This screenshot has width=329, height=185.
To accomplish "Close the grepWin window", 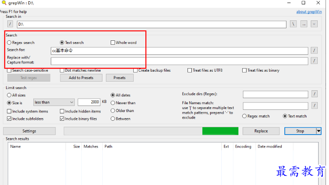I will 318,3.
